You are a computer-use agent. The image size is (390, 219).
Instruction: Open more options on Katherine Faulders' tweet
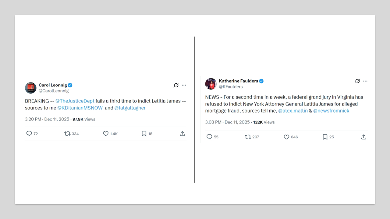(365, 81)
